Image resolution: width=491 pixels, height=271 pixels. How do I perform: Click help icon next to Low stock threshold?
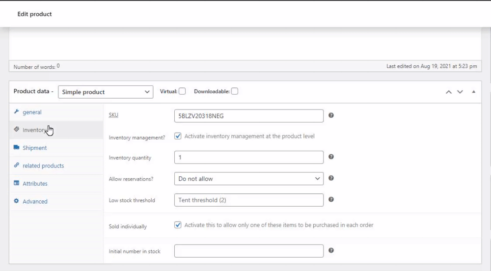[x=331, y=199]
